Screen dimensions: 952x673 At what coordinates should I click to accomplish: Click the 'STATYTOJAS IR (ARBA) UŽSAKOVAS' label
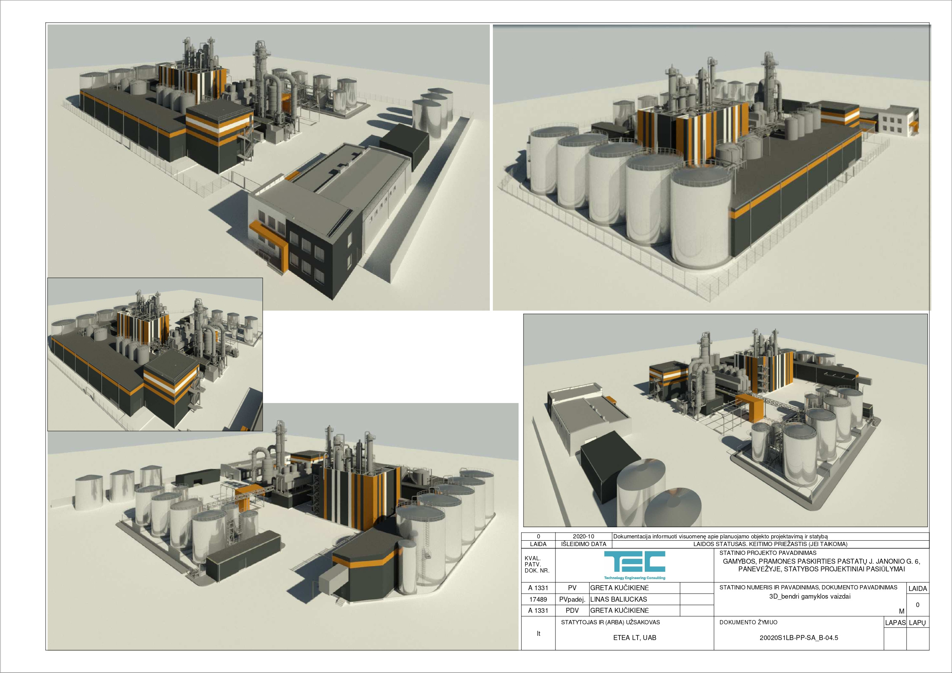coord(610,622)
